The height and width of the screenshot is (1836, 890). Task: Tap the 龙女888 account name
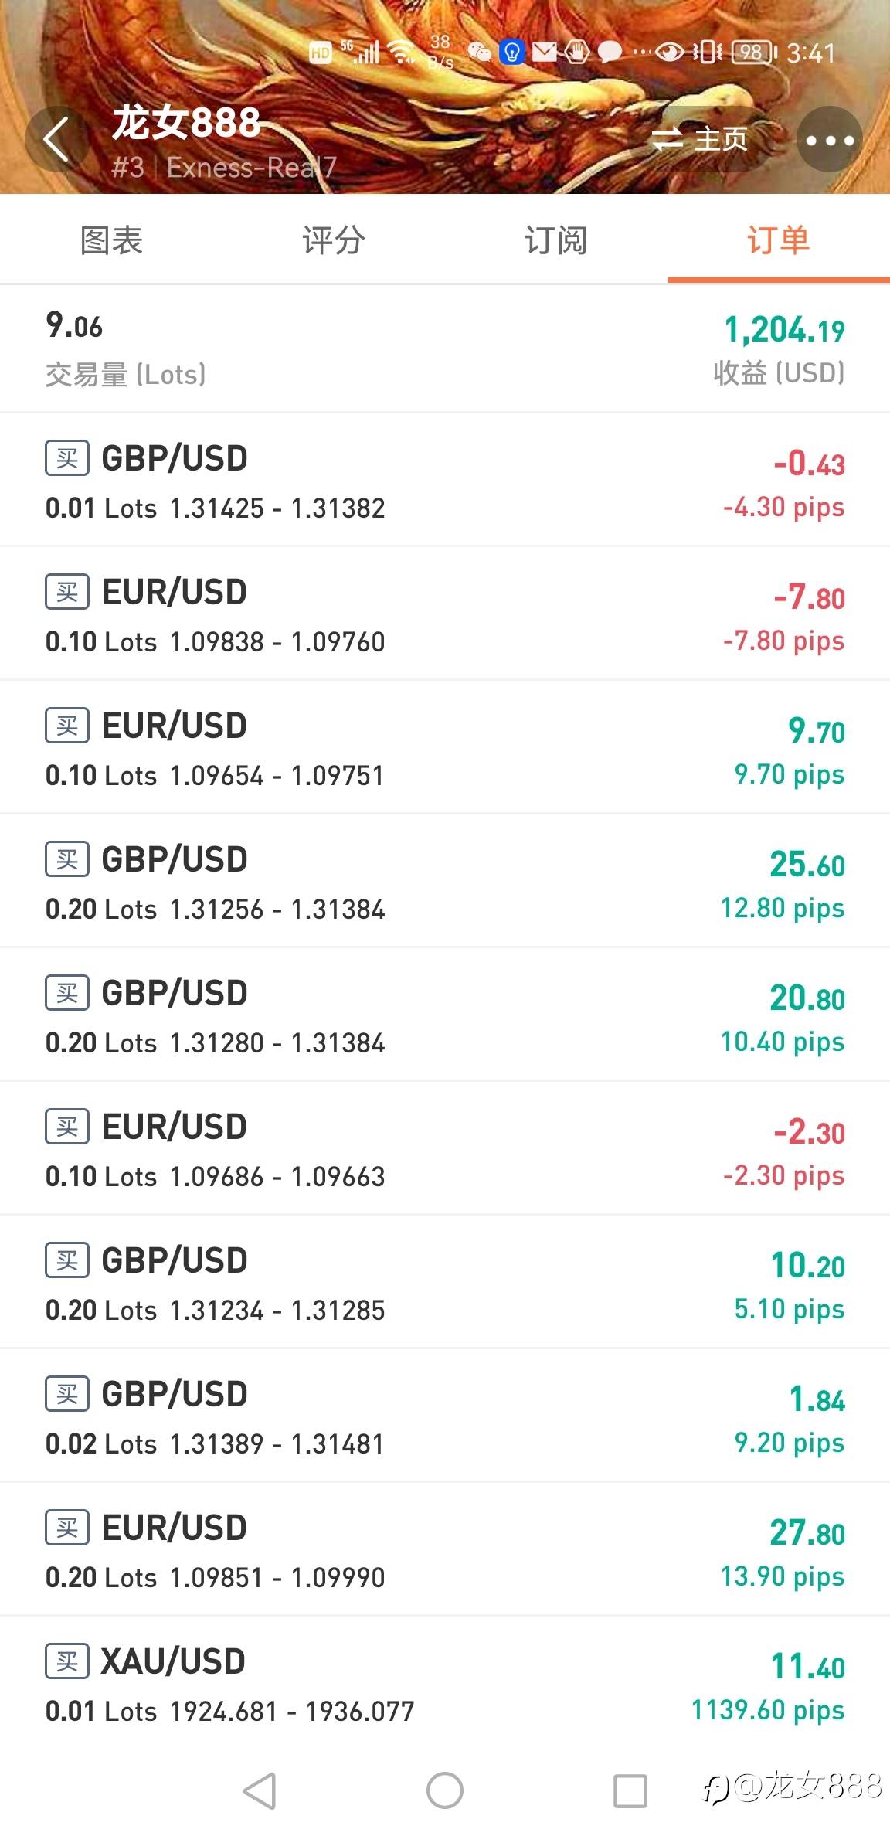coord(186,123)
